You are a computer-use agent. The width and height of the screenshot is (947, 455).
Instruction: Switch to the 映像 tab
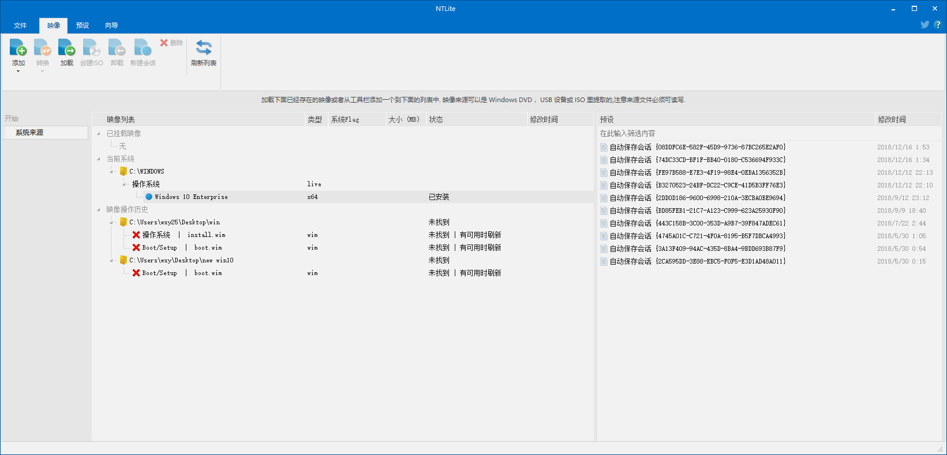tap(54, 25)
